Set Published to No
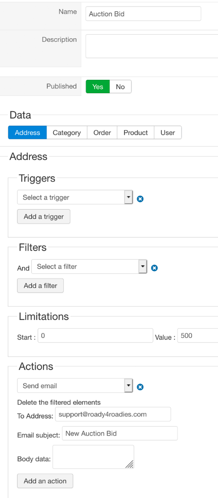The width and height of the screenshot is (218, 498). (x=120, y=86)
